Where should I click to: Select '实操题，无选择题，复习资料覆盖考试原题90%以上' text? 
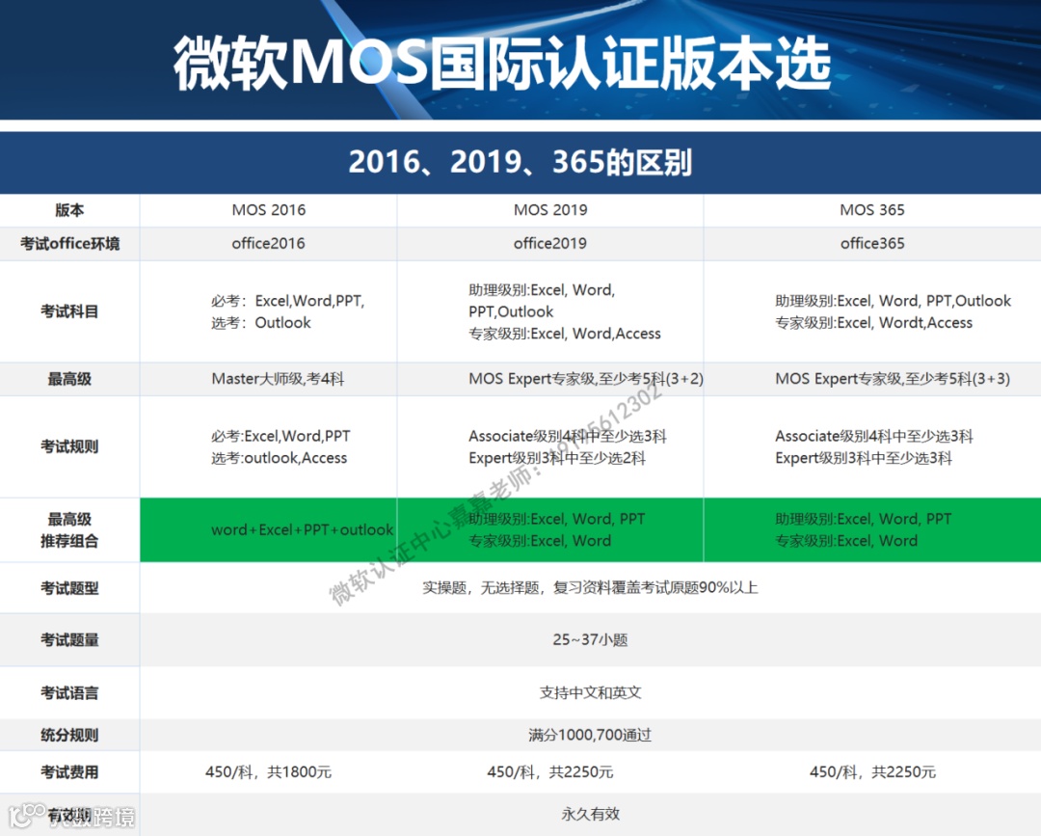click(x=590, y=587)
